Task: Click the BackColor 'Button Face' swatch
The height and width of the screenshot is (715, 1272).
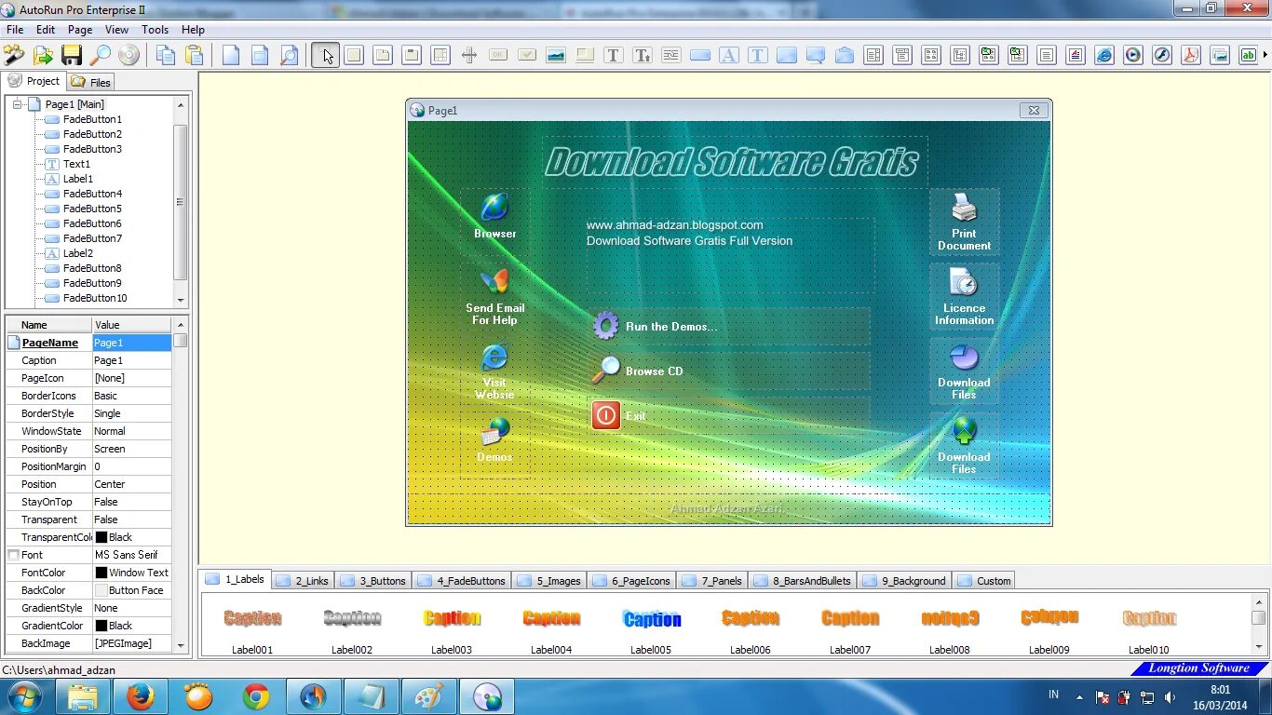Action: [101, 590]
